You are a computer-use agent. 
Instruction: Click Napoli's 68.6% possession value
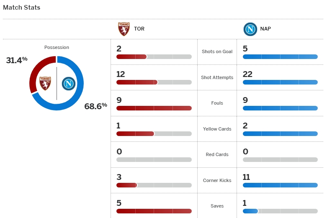click(96, 106)
